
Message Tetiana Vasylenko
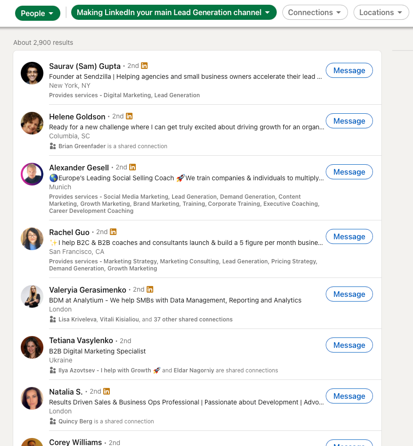[349, 345]
